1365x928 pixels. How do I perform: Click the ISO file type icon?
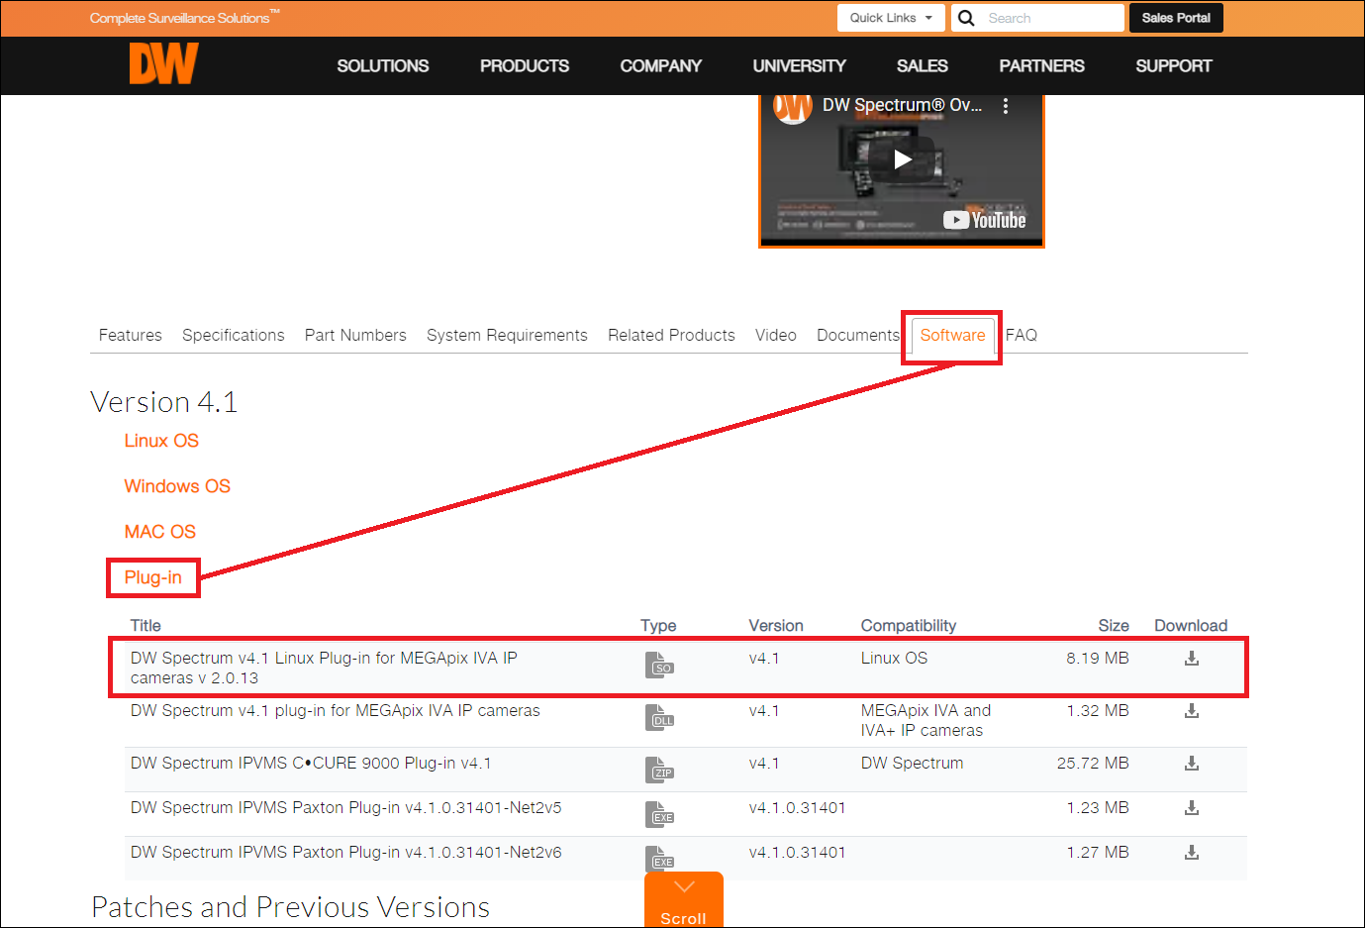659,665
